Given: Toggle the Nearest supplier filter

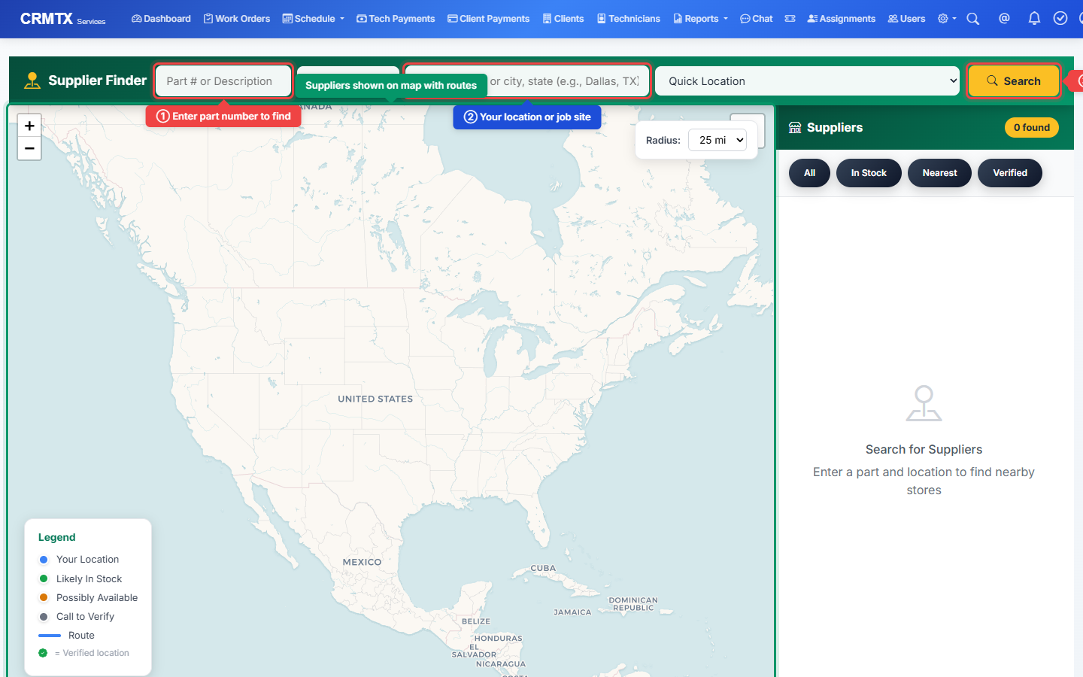Looking at the screenshot, I should pos(939,173).
